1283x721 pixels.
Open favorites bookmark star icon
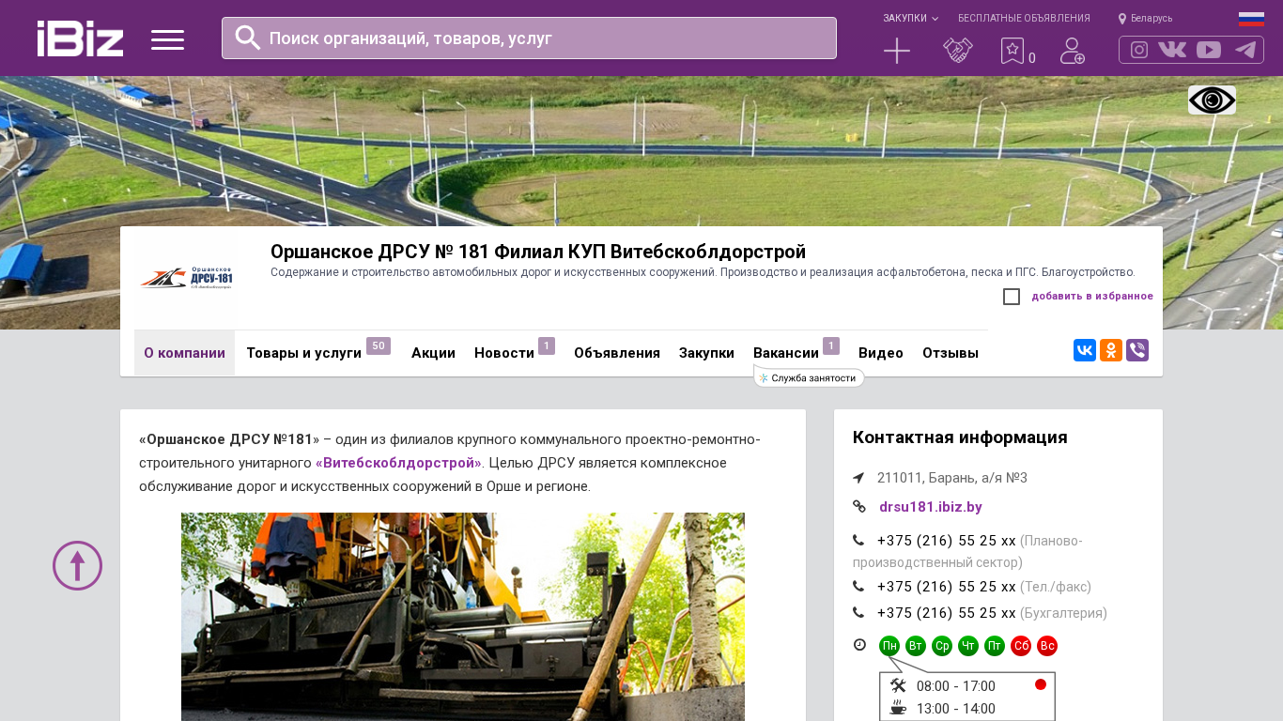coord(1012,51)
